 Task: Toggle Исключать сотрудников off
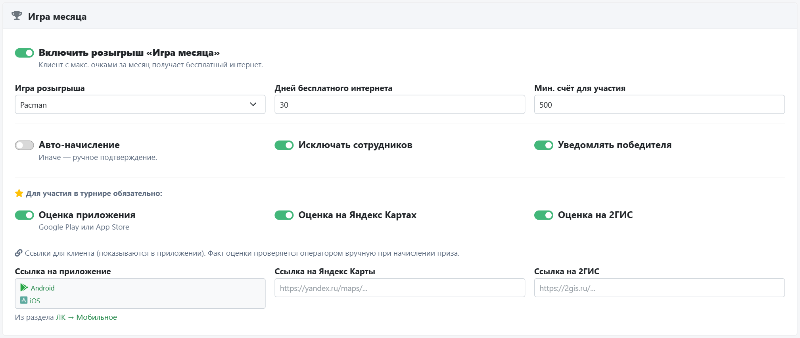(284, 145)
